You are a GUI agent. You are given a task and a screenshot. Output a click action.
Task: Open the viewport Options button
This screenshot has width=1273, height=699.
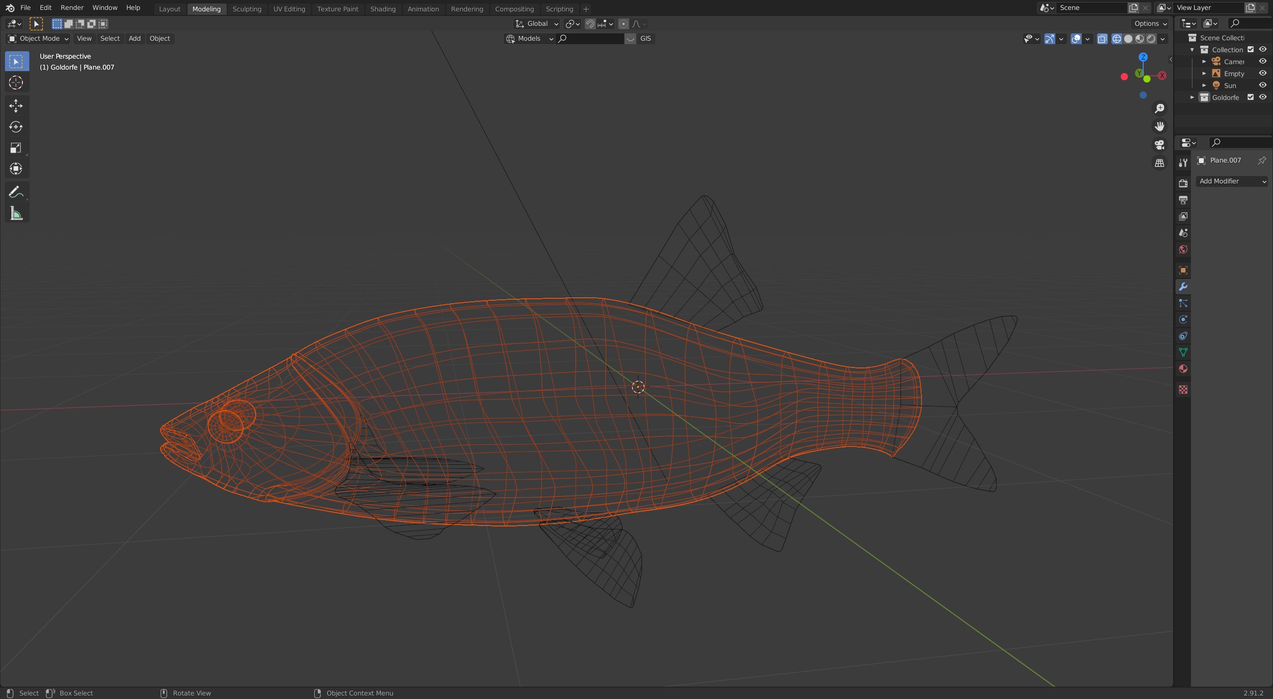tap(1150, 23)
